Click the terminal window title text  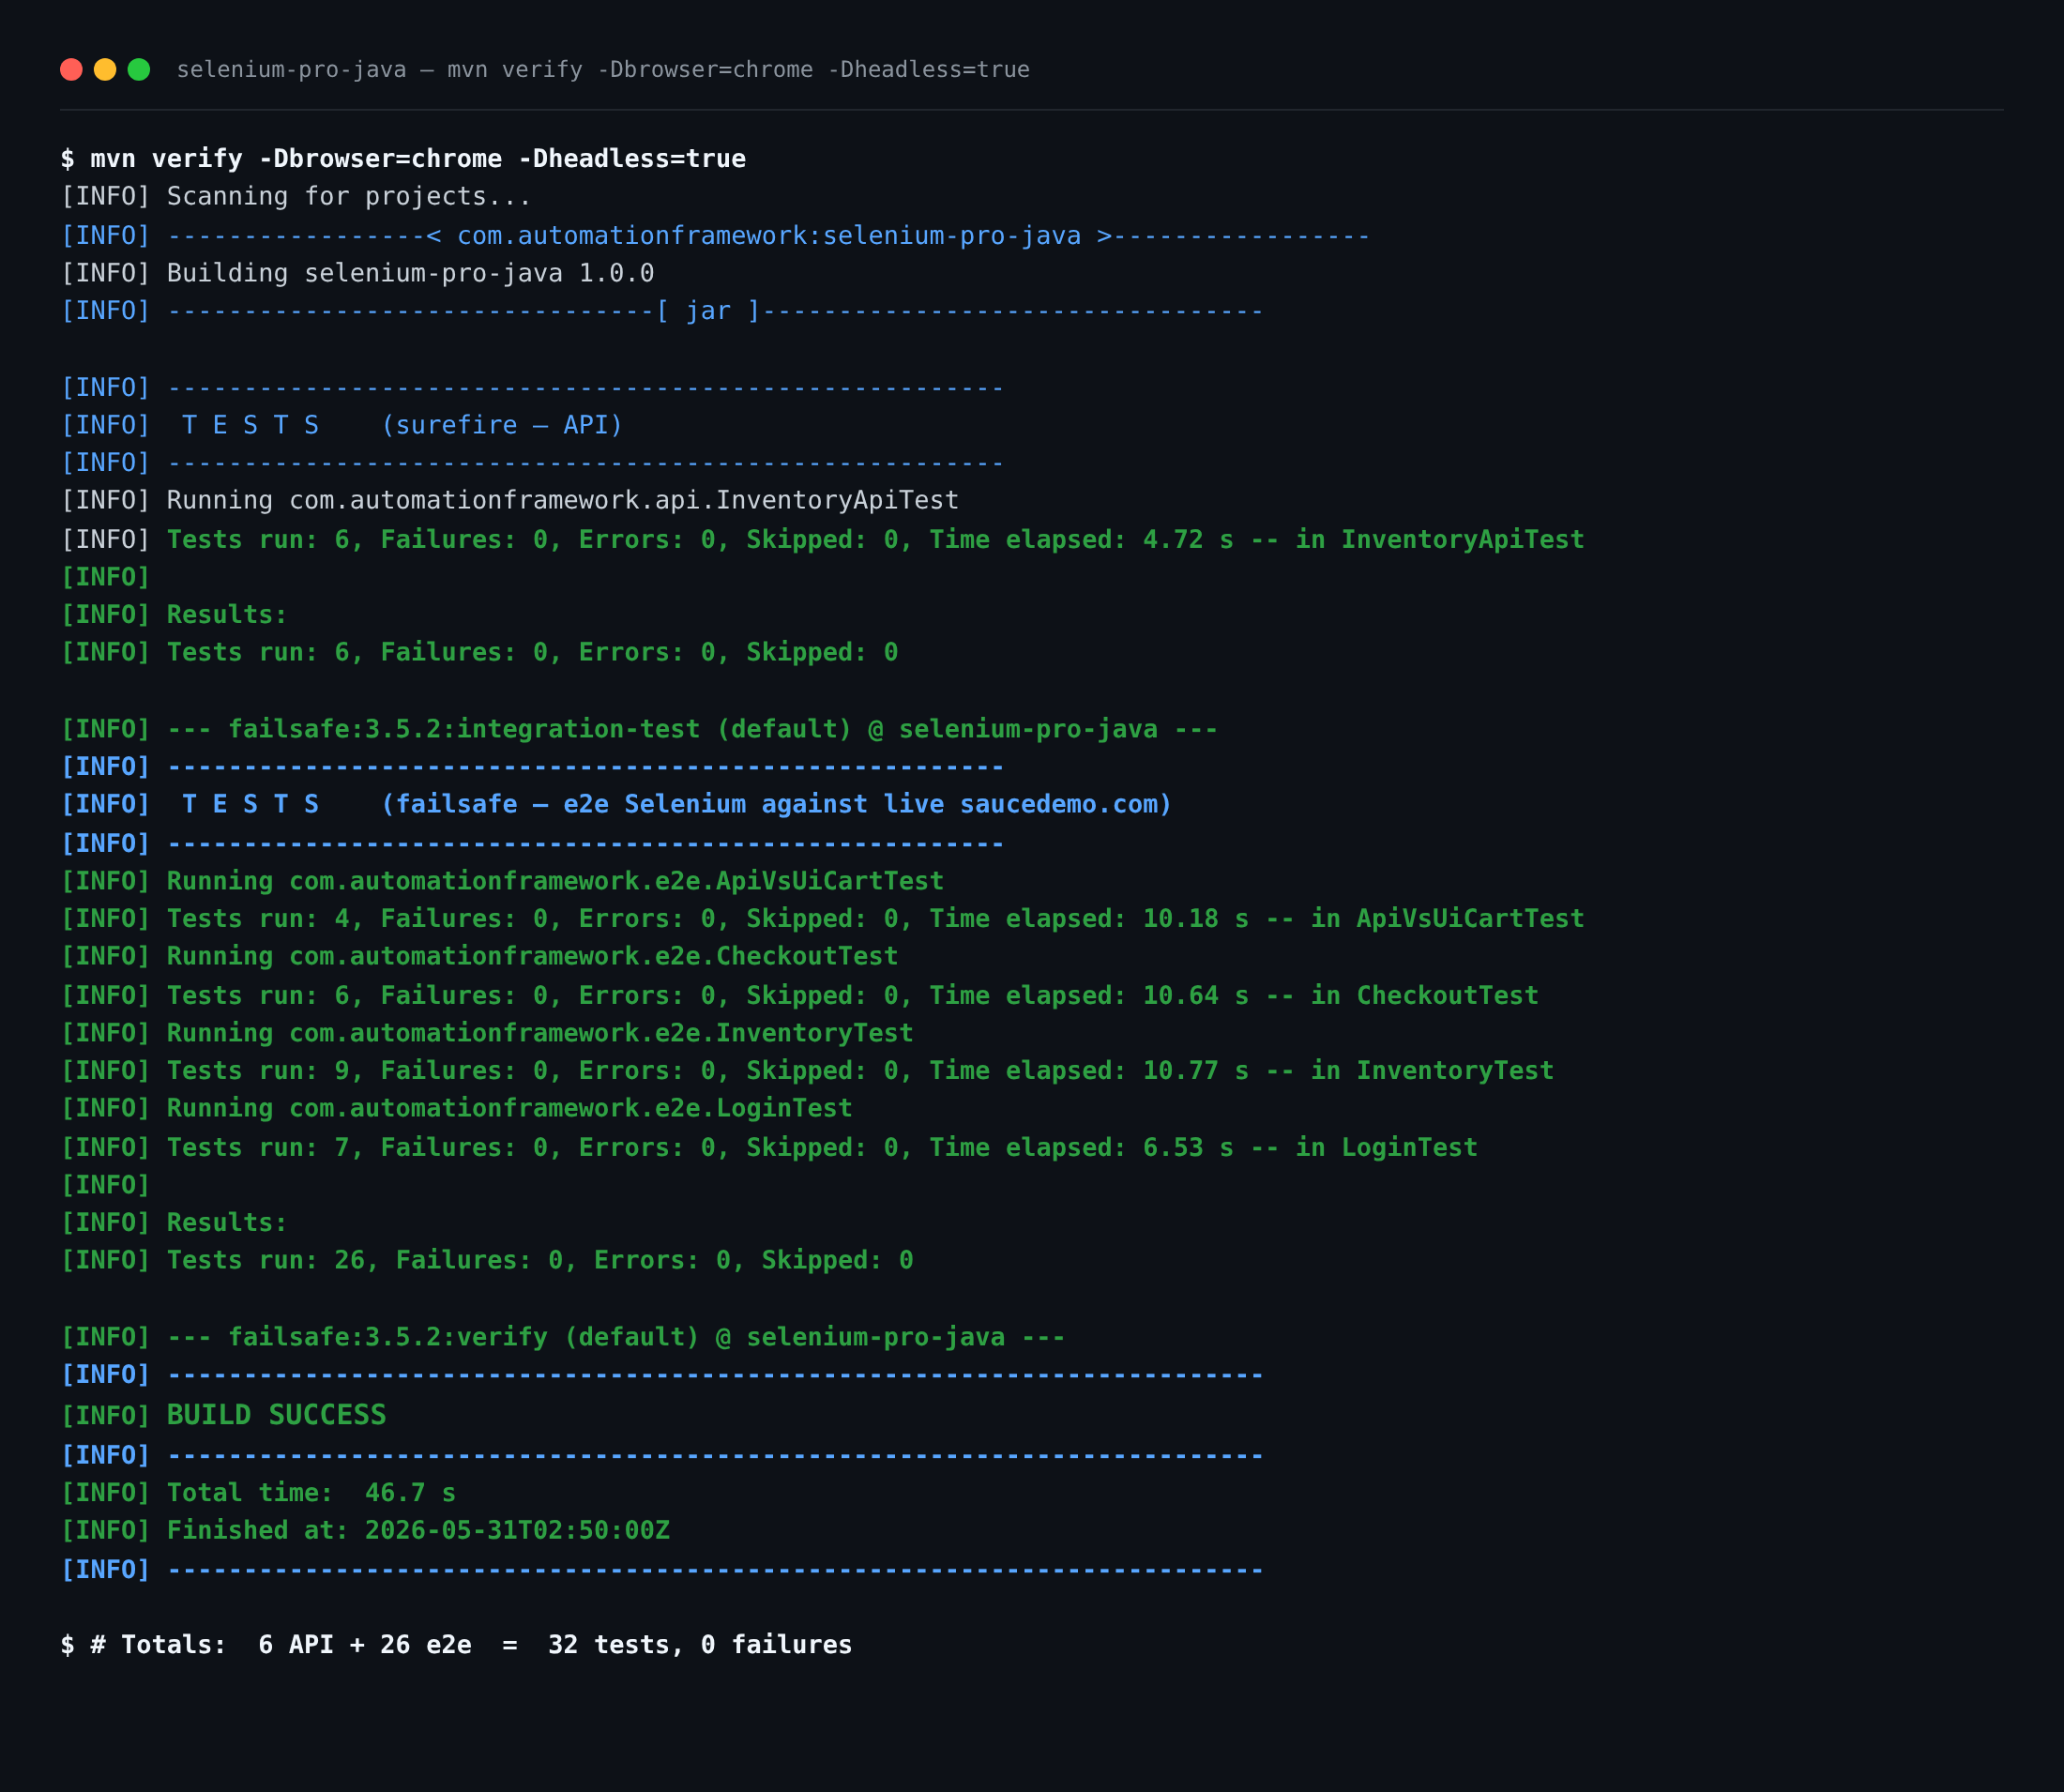[x=603, y=70]
